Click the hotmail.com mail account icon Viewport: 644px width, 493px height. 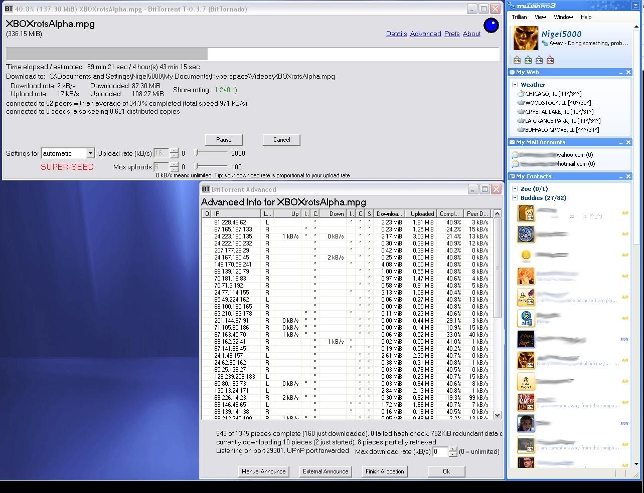(515, 164)
